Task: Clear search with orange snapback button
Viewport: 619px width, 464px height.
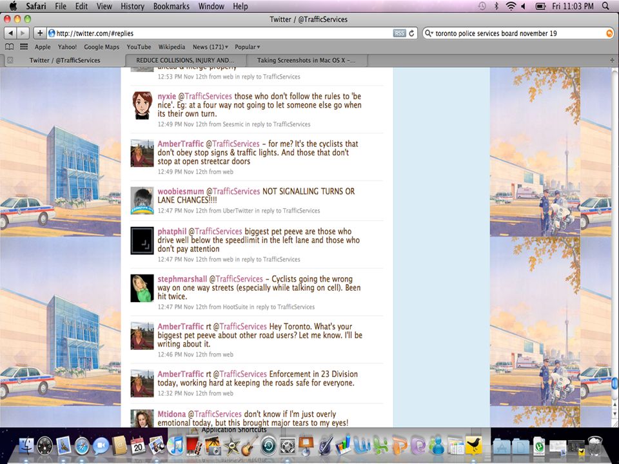Action: tap(609, 33)
